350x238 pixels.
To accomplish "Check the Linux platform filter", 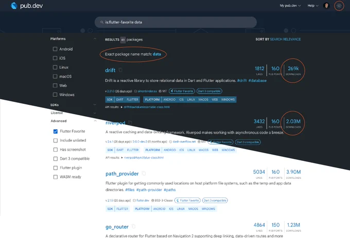I will point(55,67).
